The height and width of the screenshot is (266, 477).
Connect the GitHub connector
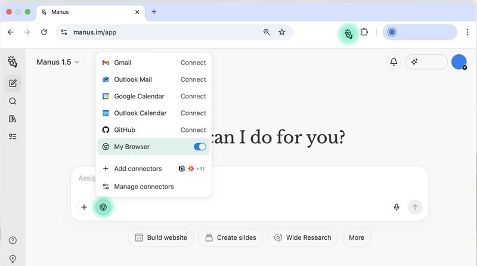[x=193, y=130]
